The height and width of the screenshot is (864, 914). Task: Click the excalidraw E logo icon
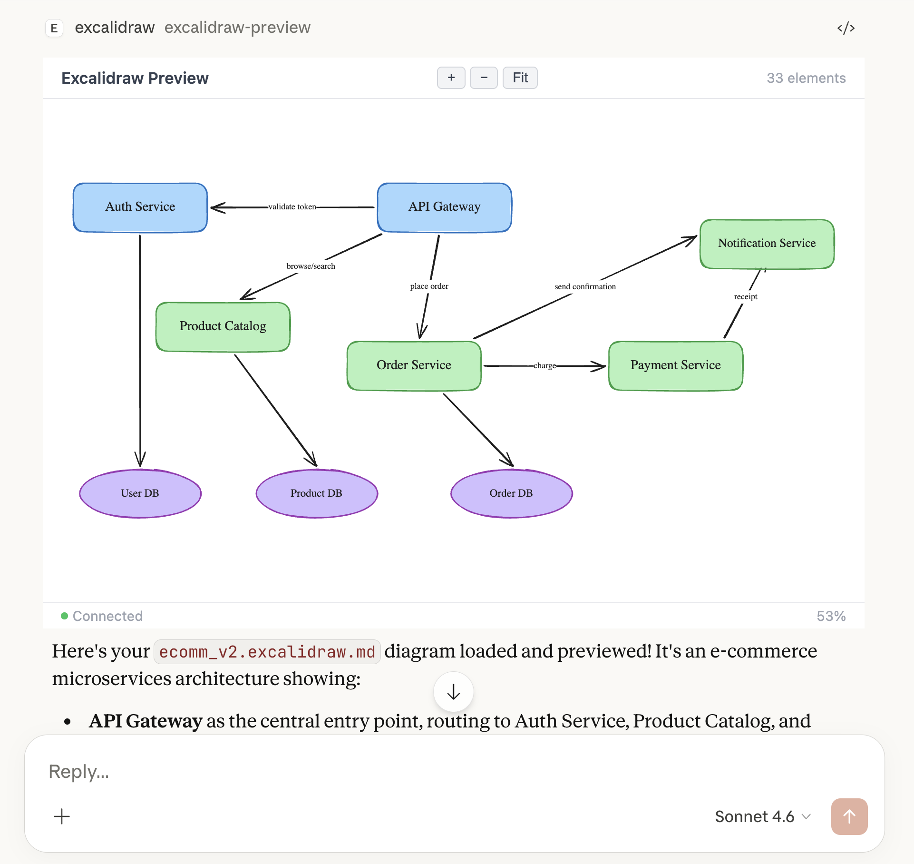(54, 28)
